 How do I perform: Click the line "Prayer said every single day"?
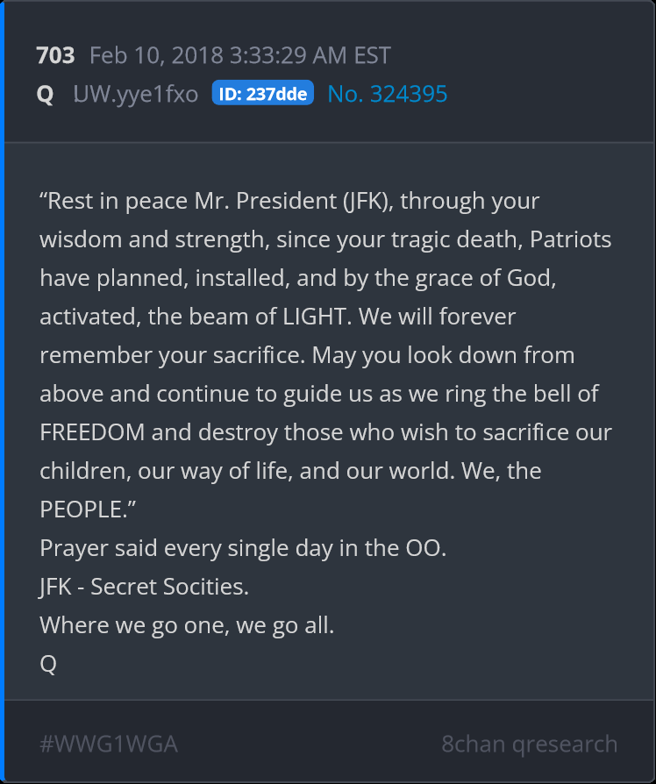(243, 548)
